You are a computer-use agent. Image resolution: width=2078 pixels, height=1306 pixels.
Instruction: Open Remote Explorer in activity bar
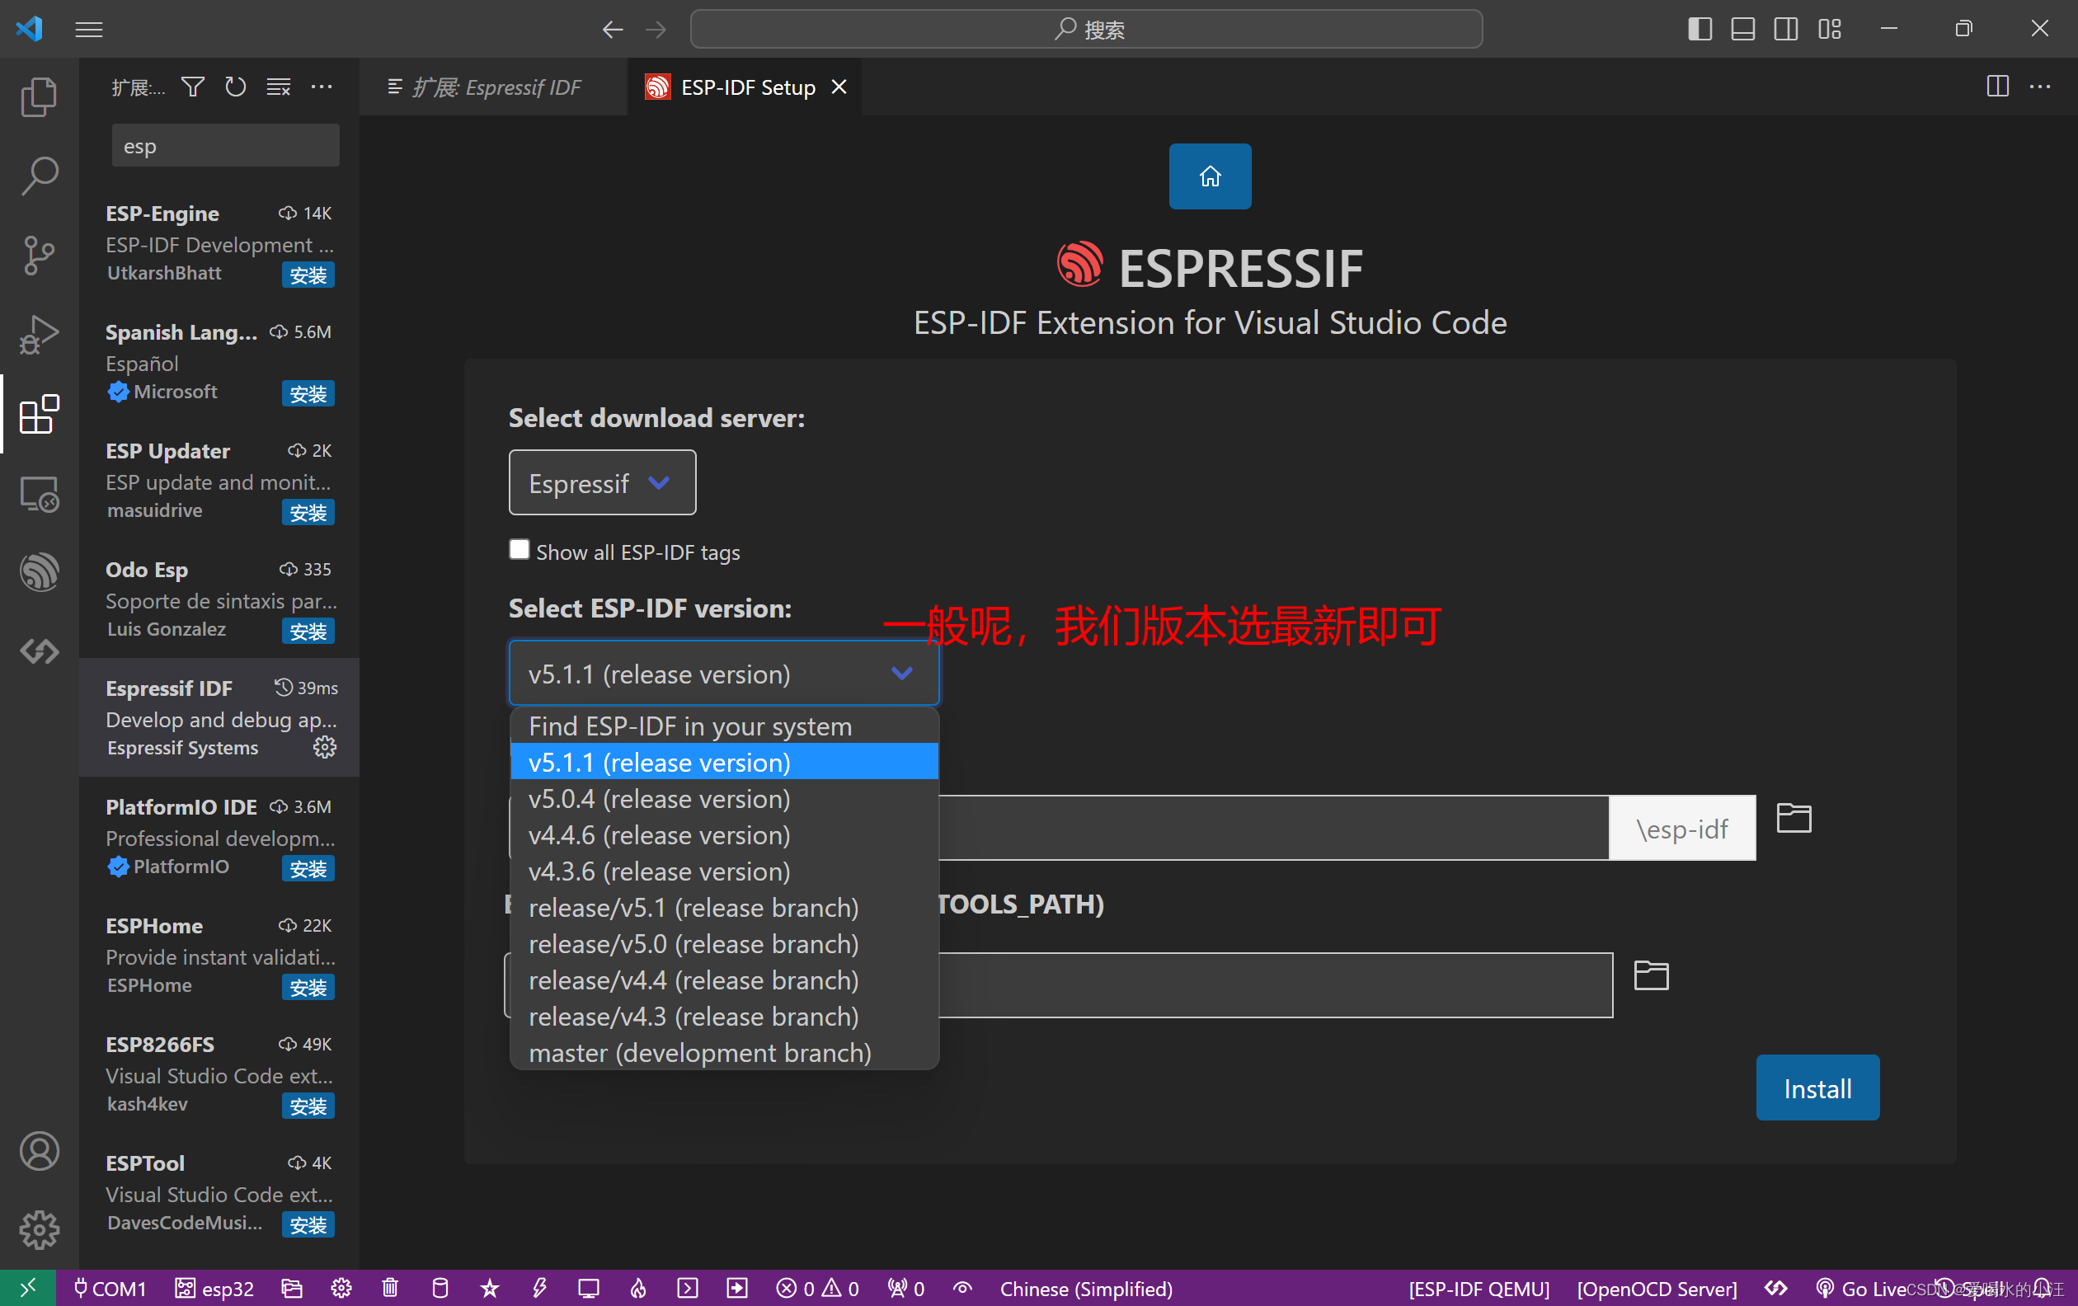pyautogui.click(x=39, y=494)
